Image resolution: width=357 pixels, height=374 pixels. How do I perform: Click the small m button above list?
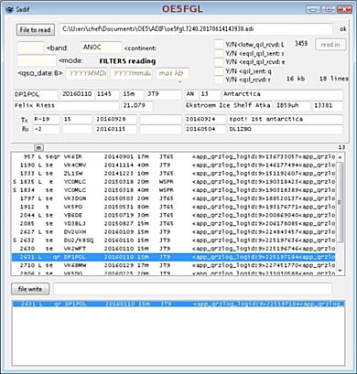tap(38, 147)
